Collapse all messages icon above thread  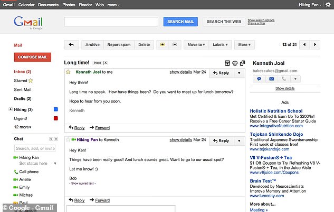pos(227,63)
